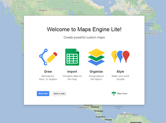Click Panama label on the map

coord(108,120)
